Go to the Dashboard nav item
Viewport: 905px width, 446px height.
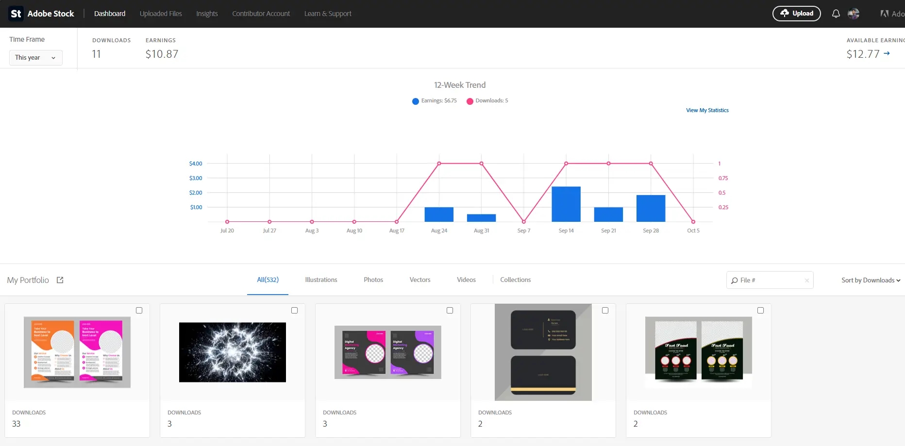coord(110,14)
